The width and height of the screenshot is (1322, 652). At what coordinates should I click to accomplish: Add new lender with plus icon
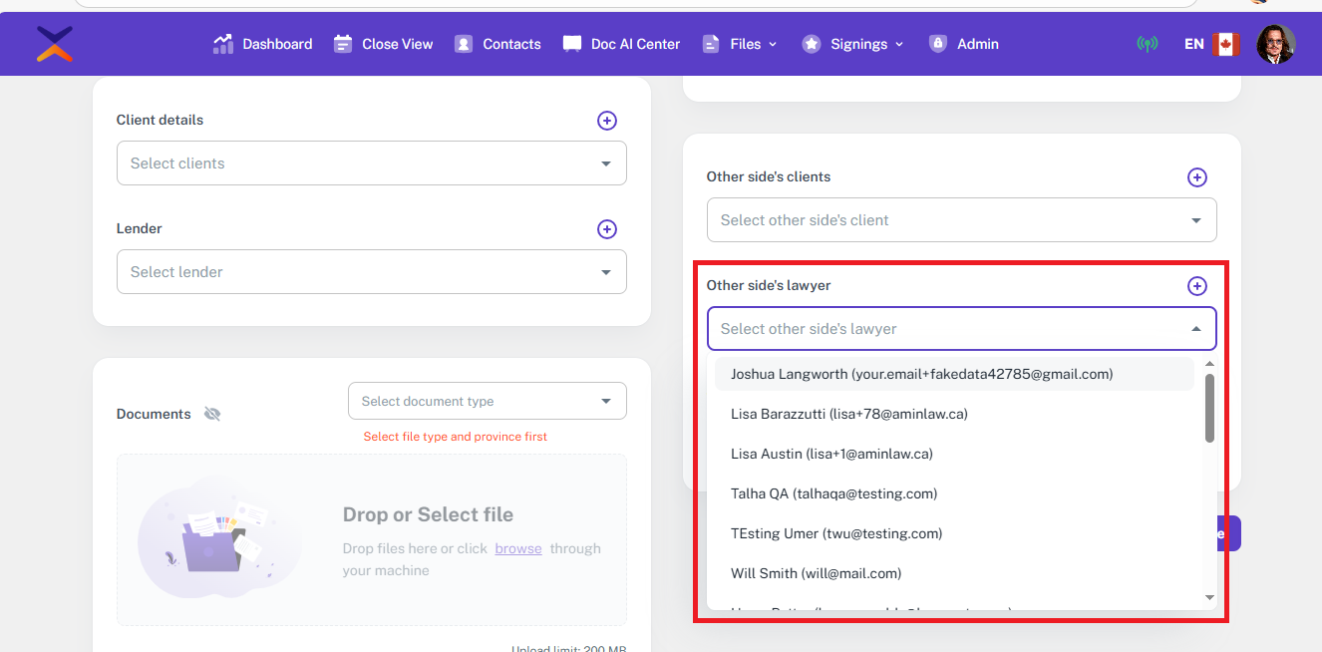point(606,229)
